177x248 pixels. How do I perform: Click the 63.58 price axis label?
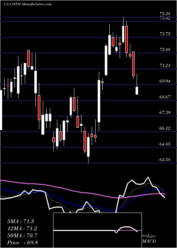pyautogui.click(x=165, y=159)
